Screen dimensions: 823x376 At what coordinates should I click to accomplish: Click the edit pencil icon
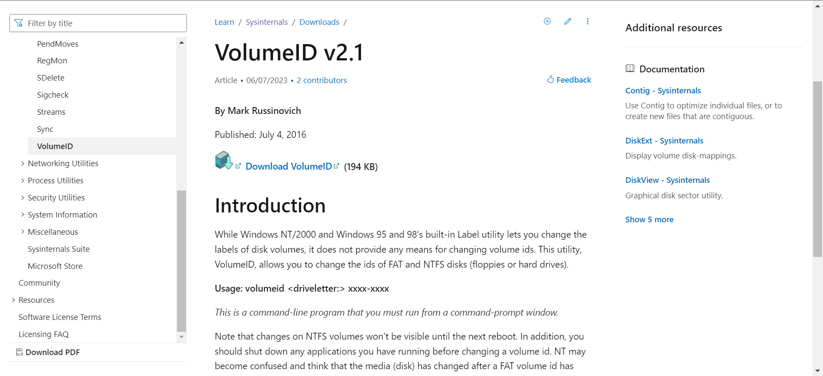pyautogui.click(x=568, y=21)
